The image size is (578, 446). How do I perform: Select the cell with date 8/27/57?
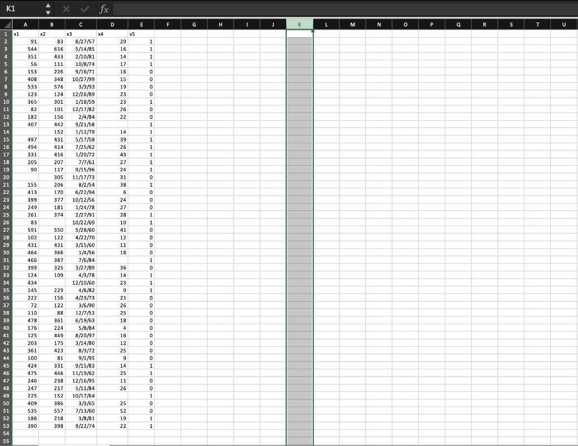point(81,41)
